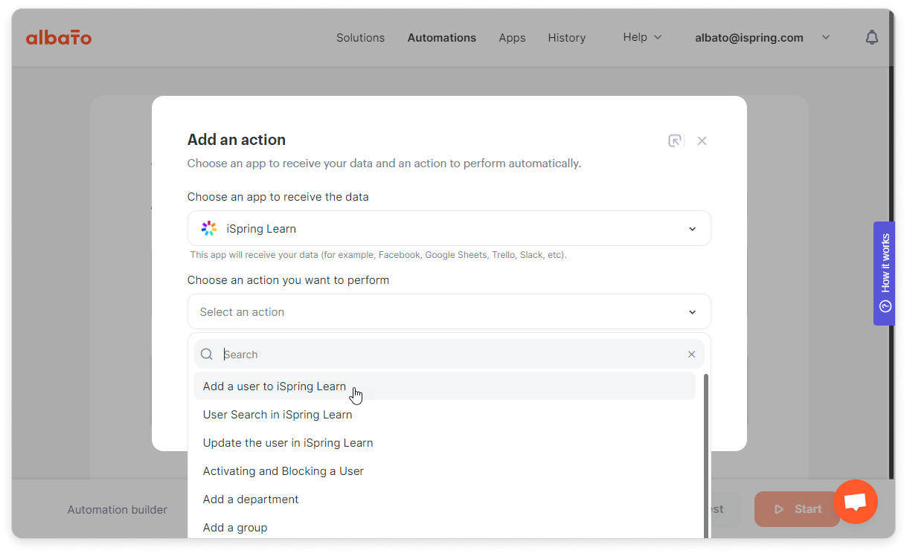Pop out the Add an action dialog
Image resolution: width=907 pixels, height=553 pixels.
pyautogui.click(x=675, y=140)
